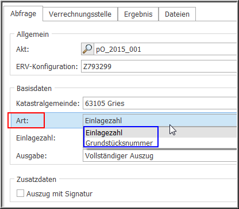
Task: Switch to the Ergebnis tab
Action: point(138,14)
